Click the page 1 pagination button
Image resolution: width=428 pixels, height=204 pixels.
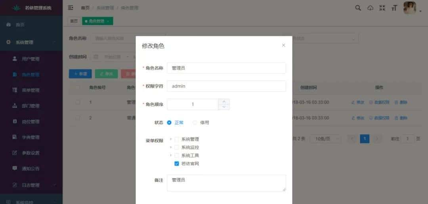point(365,139)
